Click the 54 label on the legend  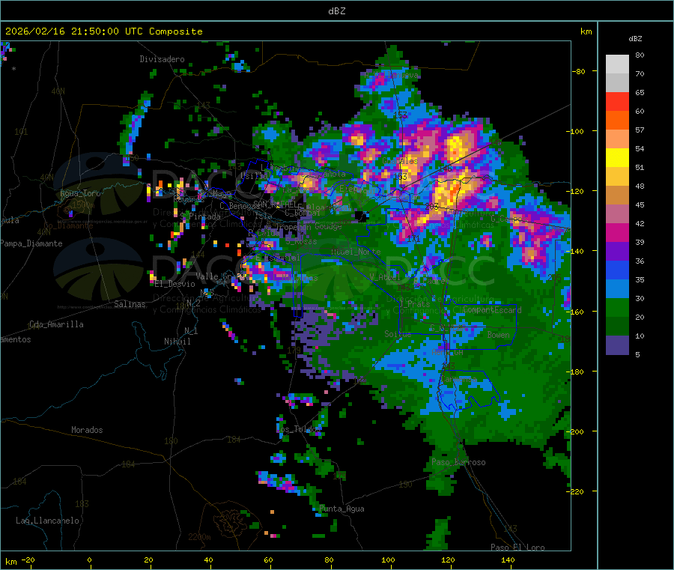click(x=640, y=149)
